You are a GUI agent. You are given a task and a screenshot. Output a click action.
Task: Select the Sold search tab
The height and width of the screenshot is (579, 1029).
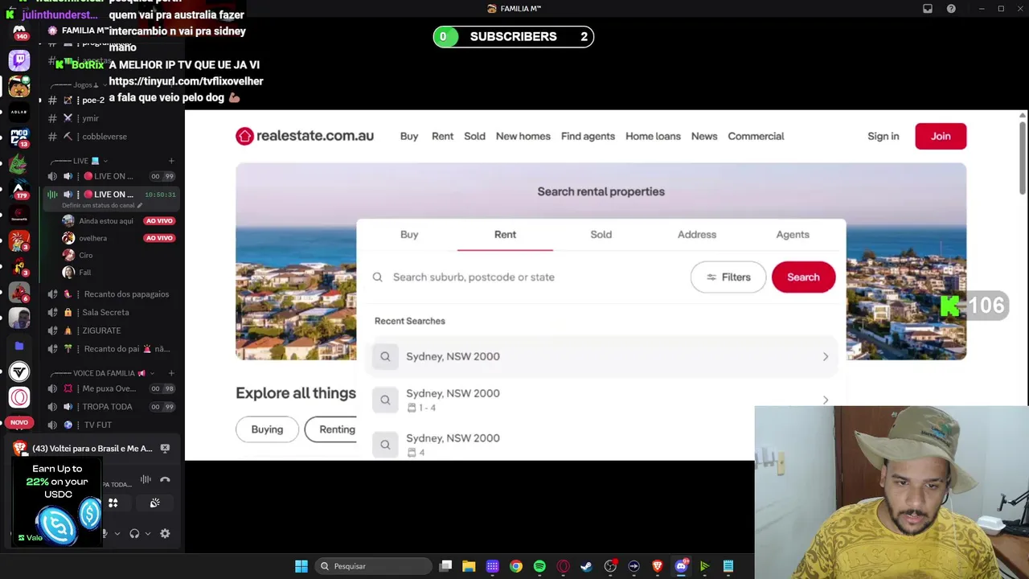pyautogui.click(x=601, y=234)
